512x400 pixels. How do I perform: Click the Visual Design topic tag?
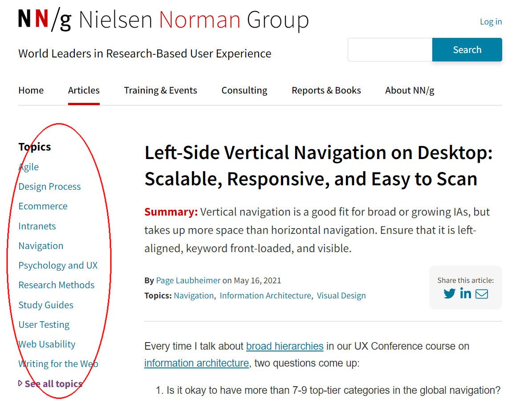pos(341,296)
